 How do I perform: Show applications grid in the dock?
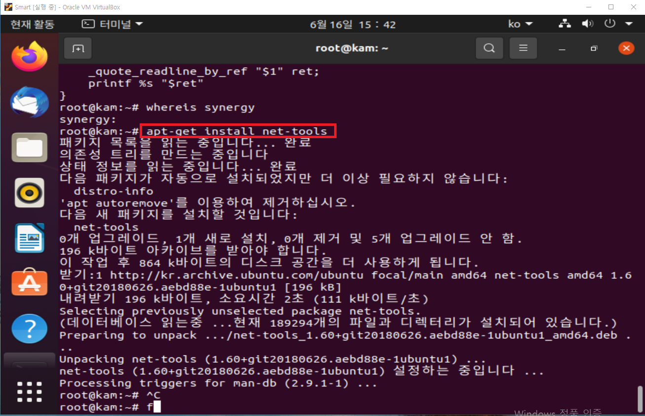tap(30, 392)
